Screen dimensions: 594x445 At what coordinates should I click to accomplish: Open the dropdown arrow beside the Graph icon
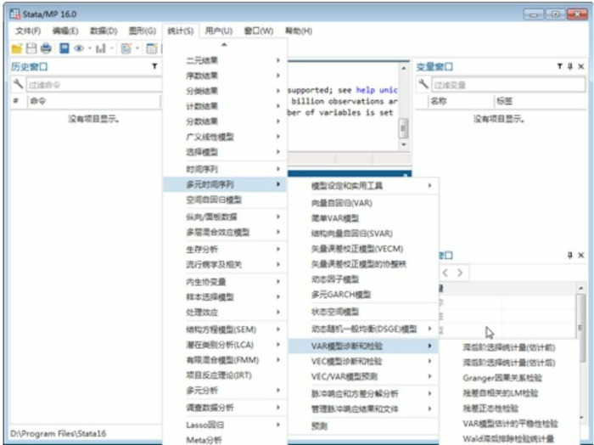point(112,48)
